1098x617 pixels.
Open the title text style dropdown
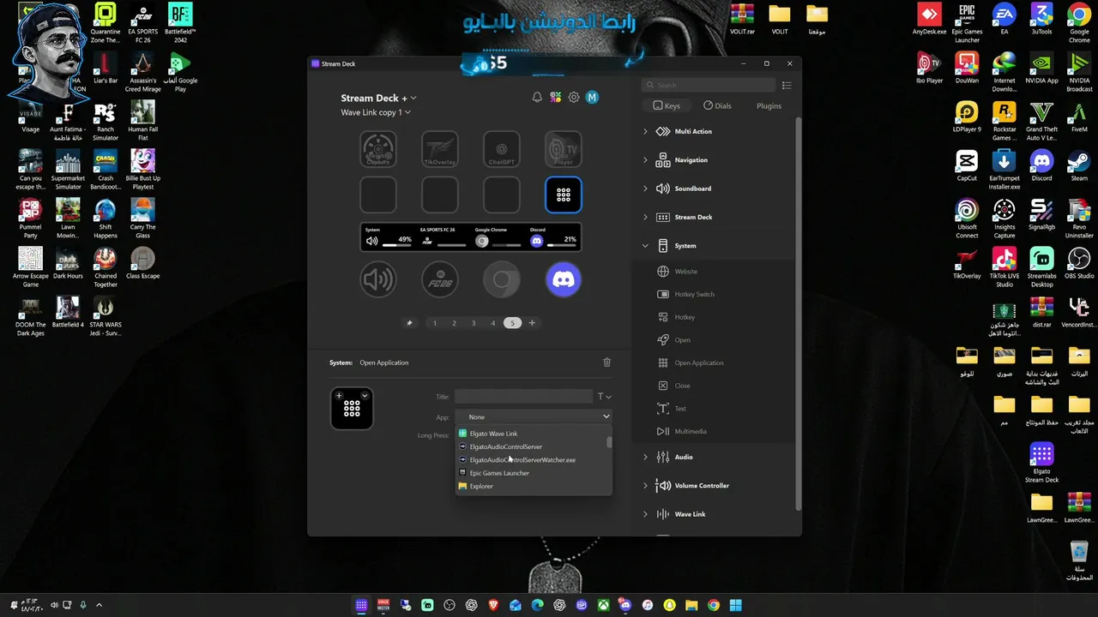pyautogui.click(x=605, y=397)
